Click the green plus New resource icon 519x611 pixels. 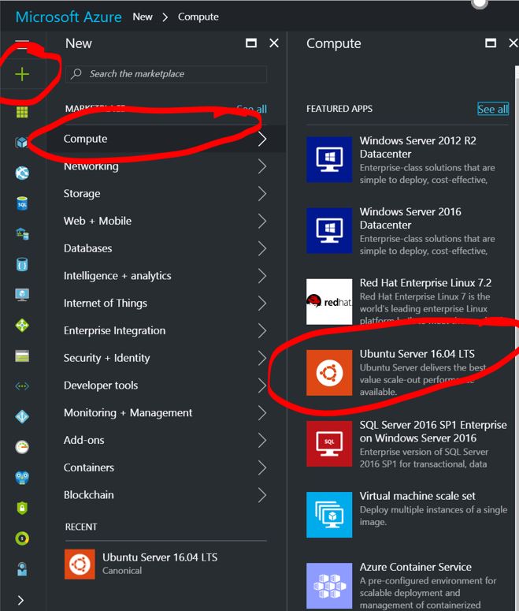coord(22,74)
